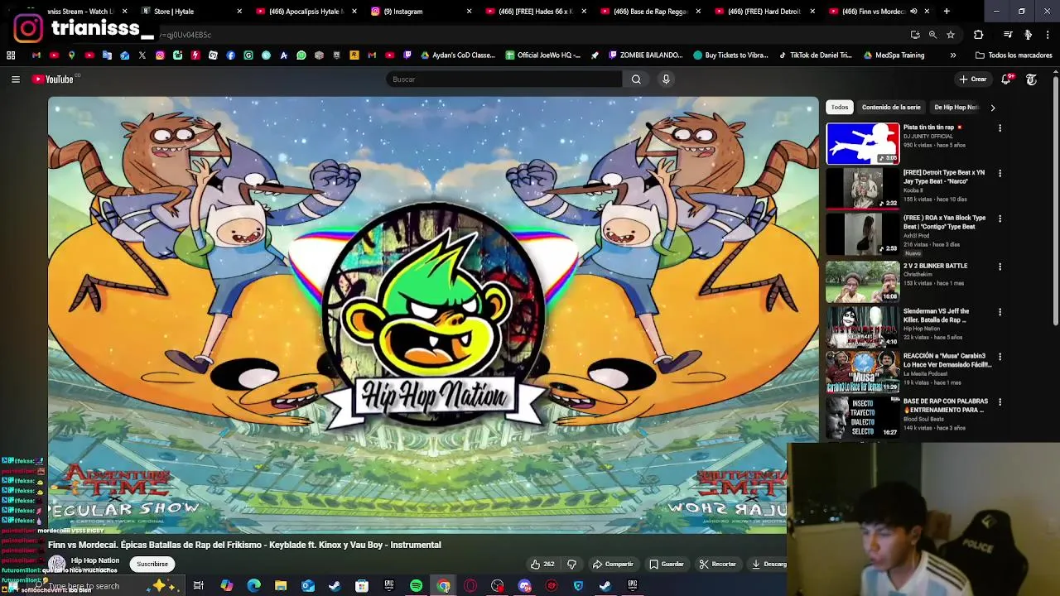
Task: Open the browser extensions puzzle icon
Action: click(978, 35)
